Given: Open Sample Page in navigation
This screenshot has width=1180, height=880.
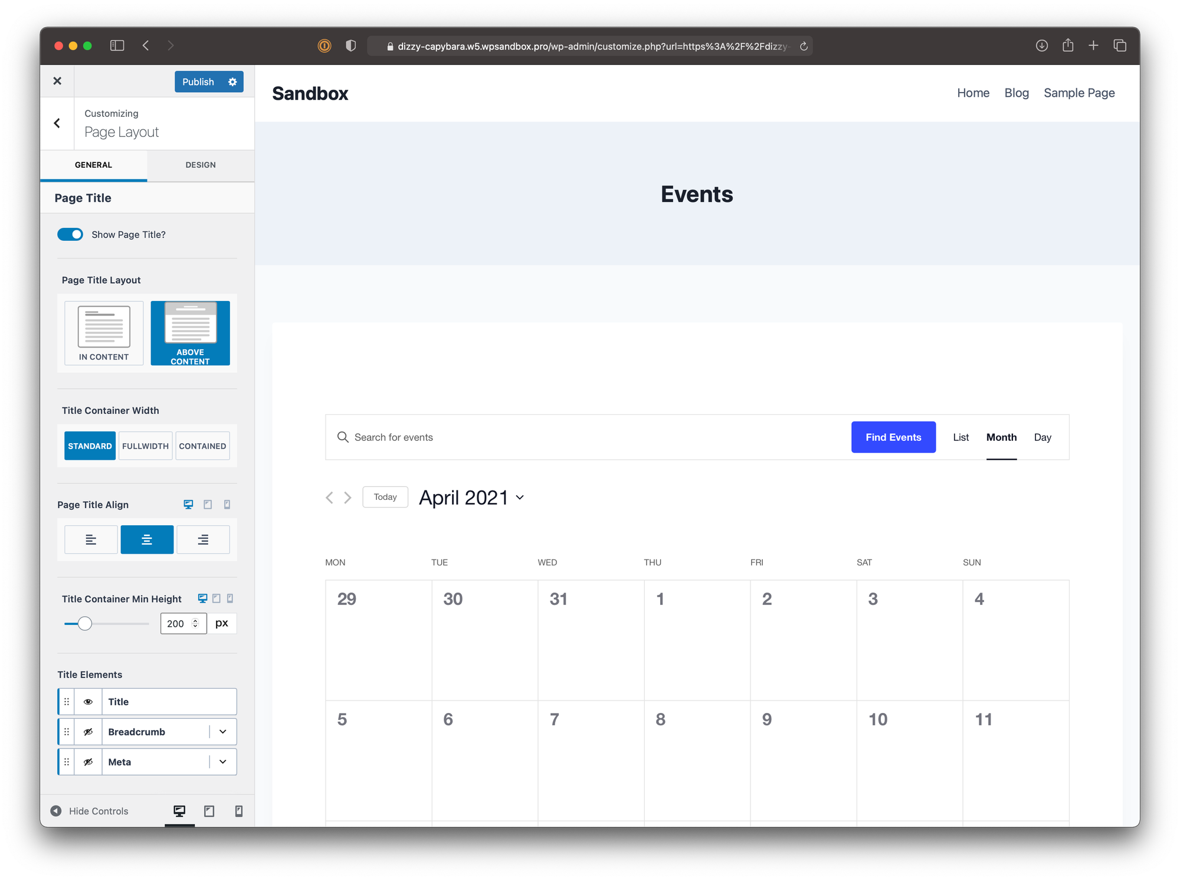Looking at the screenshot, I should 1079,93.
